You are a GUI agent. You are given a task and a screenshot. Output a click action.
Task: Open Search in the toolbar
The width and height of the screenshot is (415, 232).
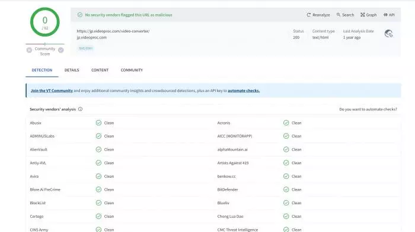pyautogui.click(x=345, y=15)
